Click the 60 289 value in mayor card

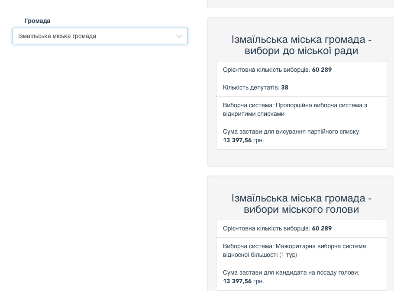[x=322, y=229]
